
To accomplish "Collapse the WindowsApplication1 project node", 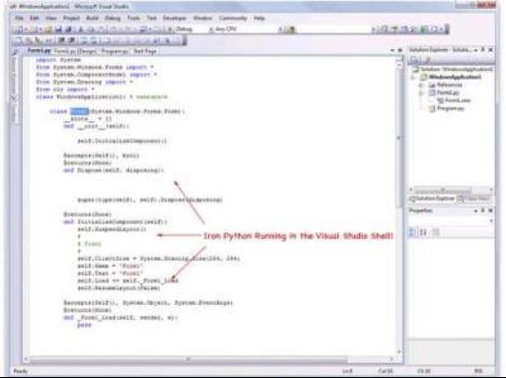I will tap(413, 78).
